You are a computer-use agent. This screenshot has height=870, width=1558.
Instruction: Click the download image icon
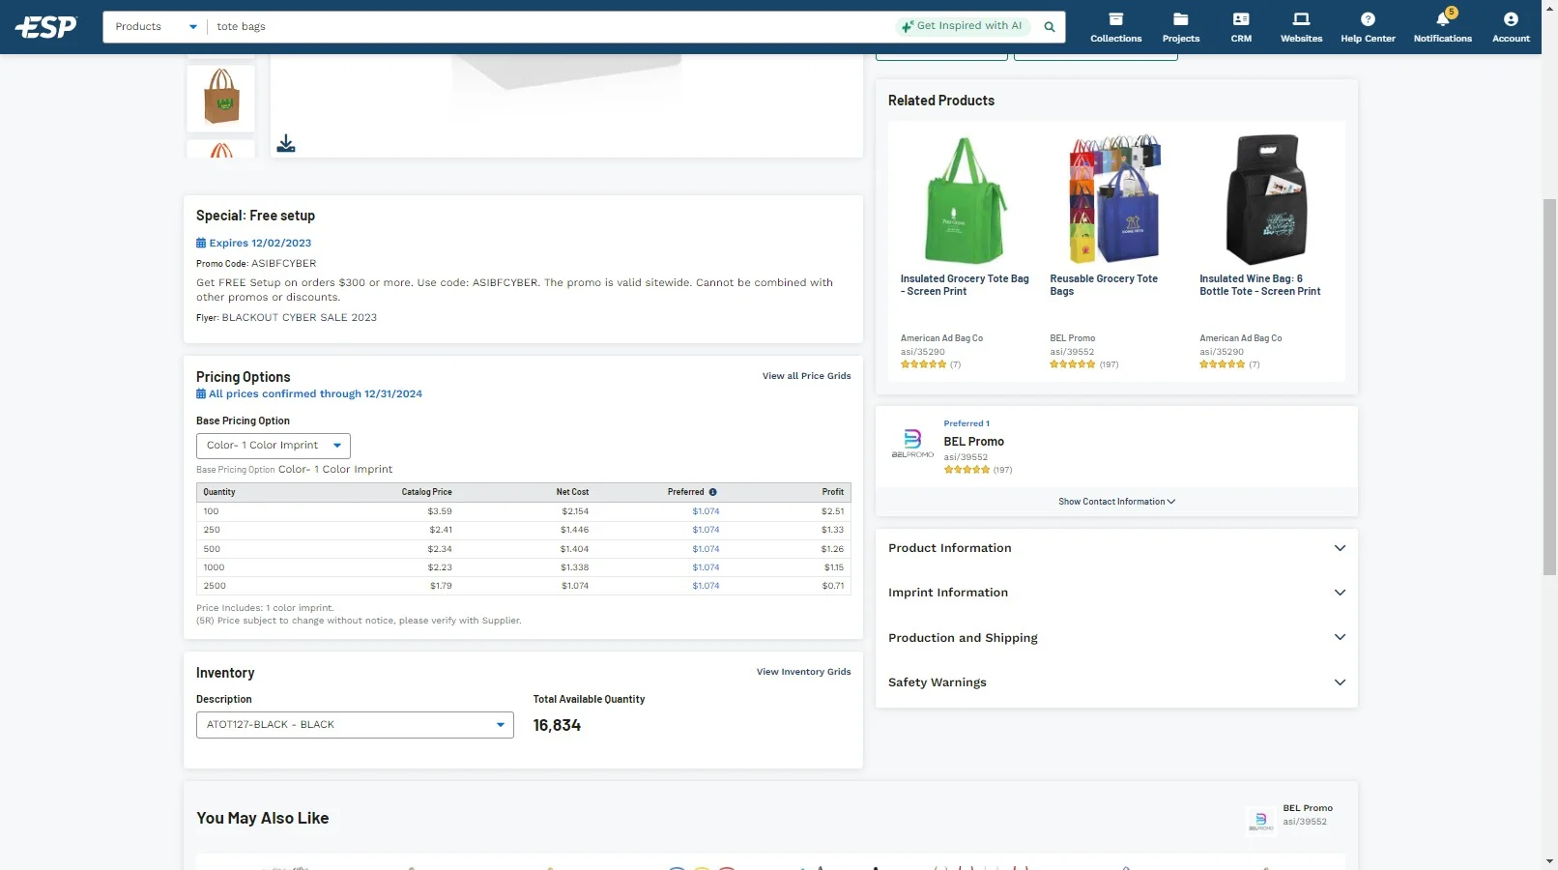(286, 144)
